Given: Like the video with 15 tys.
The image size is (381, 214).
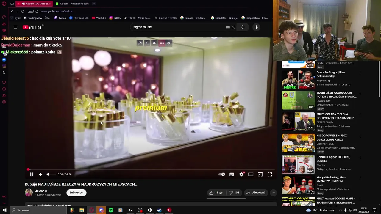Looking at the screenshot, I should tap(216, 193).
